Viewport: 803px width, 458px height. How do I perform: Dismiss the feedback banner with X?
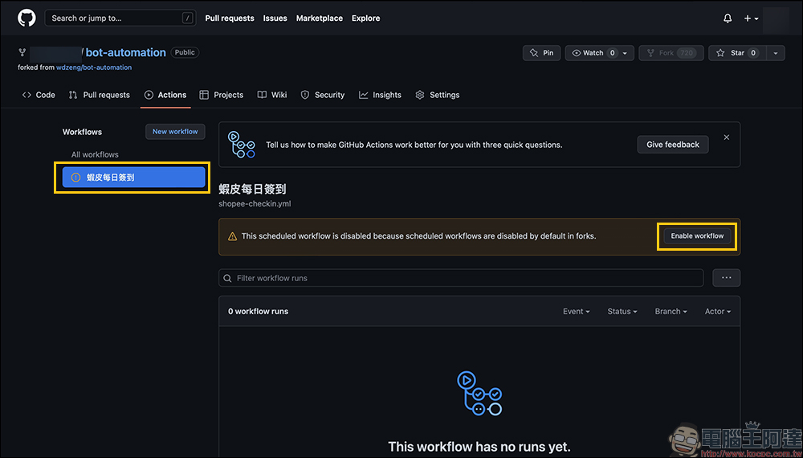727,137
